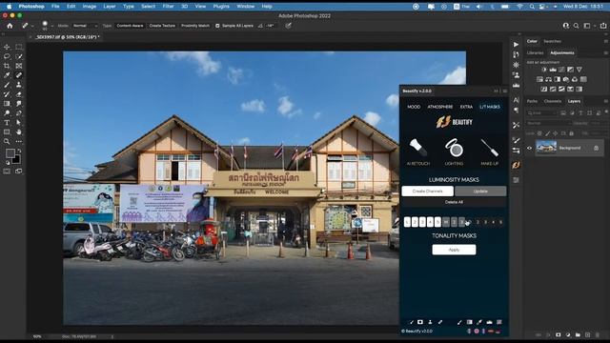Viewport: 610px width, 343px height.
Task: Click Create Channels button
Action: click(x=428, y=191)
